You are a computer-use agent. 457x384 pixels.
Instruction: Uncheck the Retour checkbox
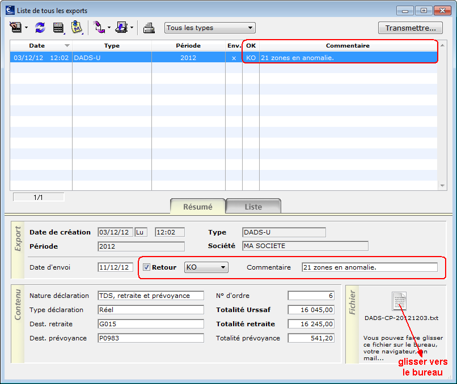pyautogui.click(x=146, y=267)
